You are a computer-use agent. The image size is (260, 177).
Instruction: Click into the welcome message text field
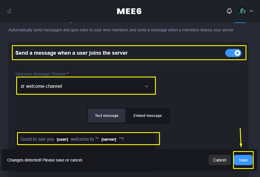(88, 139)
